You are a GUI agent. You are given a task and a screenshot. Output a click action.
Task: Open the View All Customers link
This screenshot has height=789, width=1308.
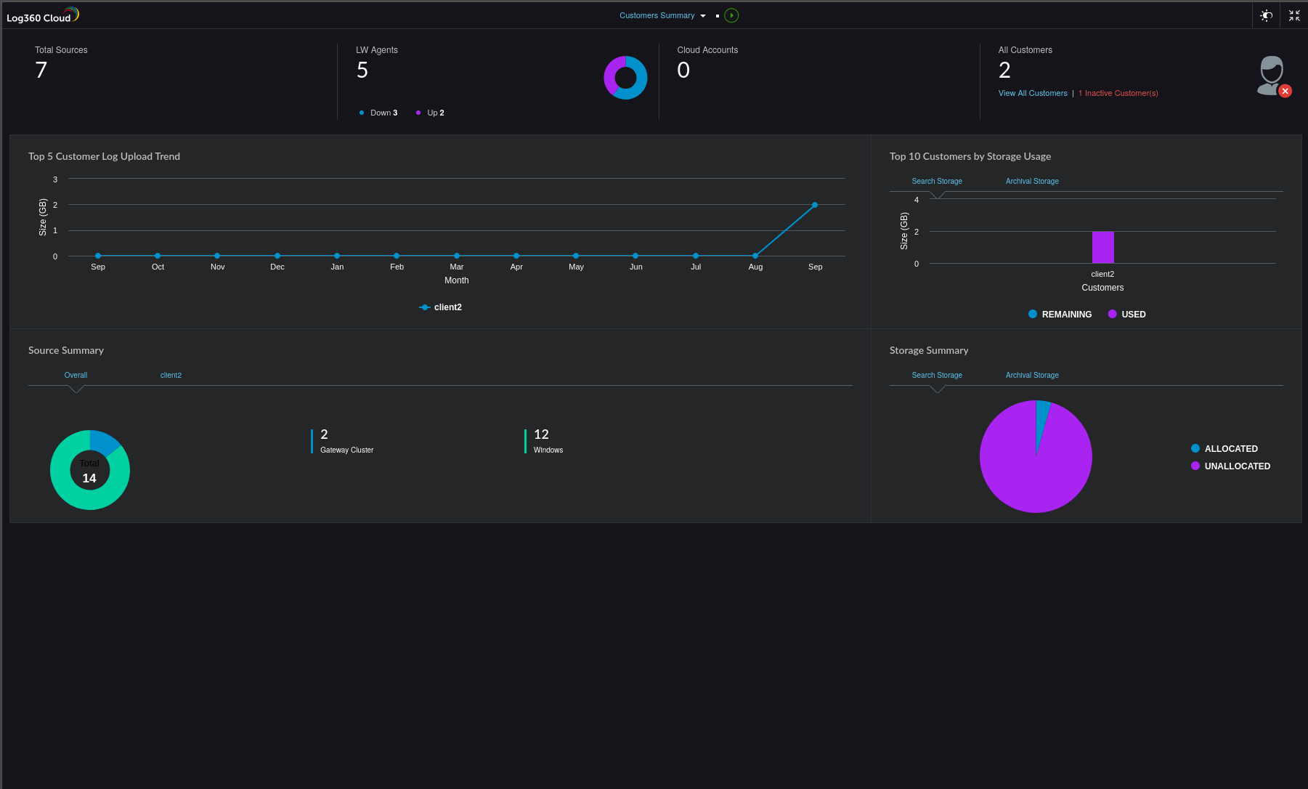[1033, 93]
